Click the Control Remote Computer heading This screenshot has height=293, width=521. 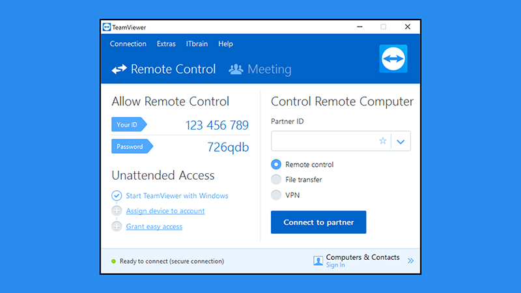pos(343,102)
